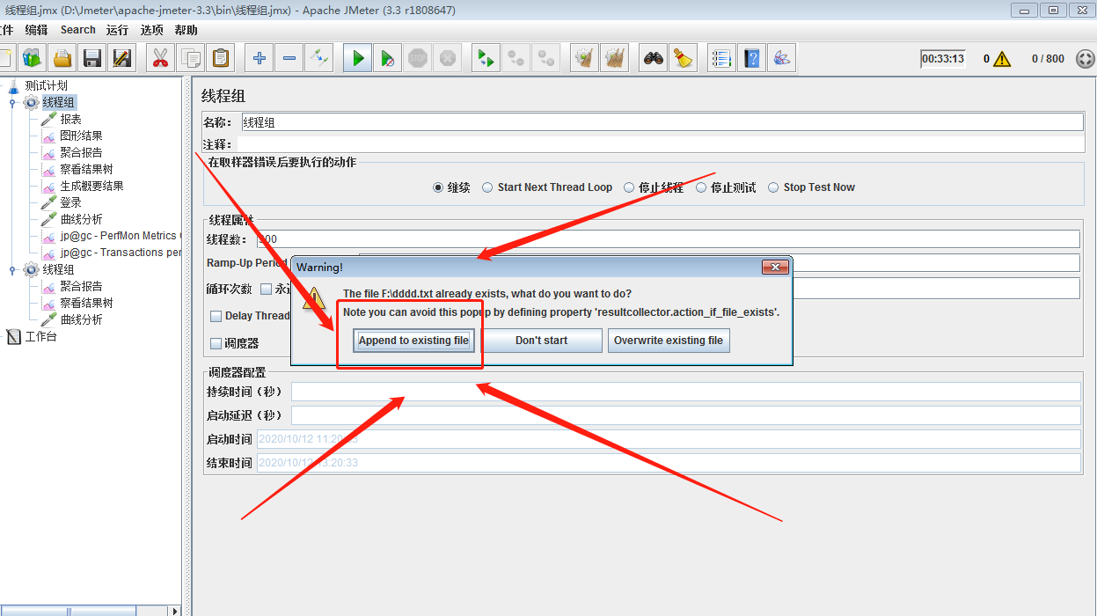
Task: Save the test plan with floppy icon
Action: click(91, 59)
